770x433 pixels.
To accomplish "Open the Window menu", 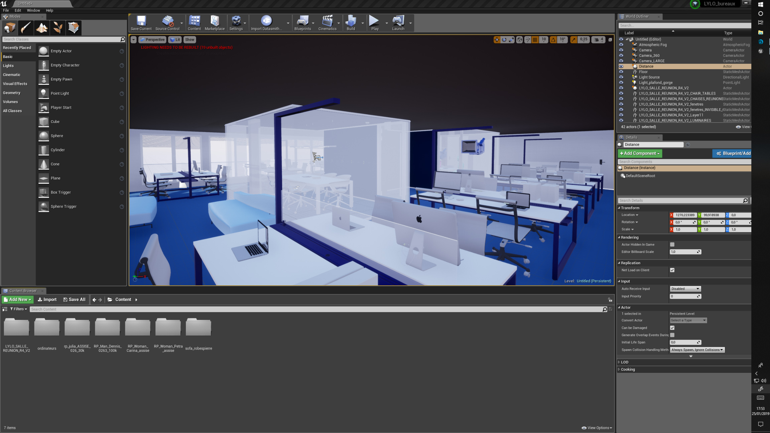I will [x=33, y=10].
